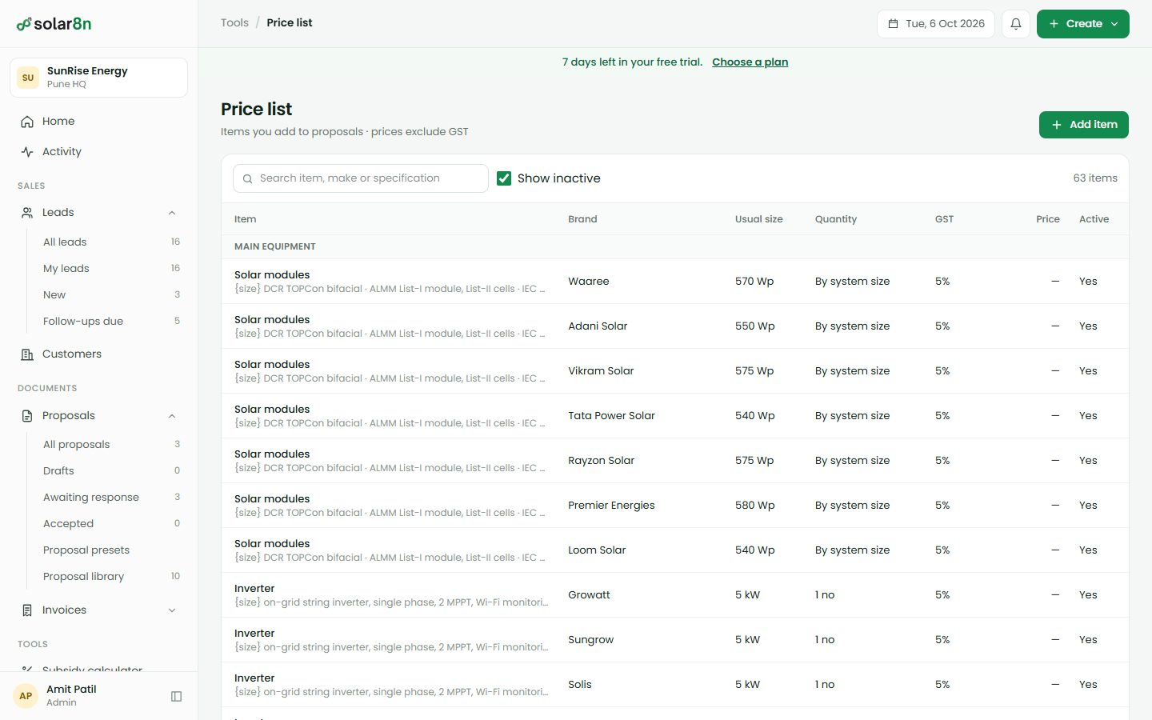
Task: Open Proposal library menu item
Action: [x=111, y=577]
